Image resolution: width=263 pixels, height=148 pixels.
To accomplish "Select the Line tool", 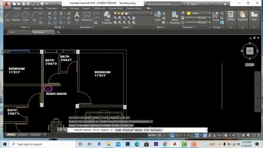I will pos(7,16).
